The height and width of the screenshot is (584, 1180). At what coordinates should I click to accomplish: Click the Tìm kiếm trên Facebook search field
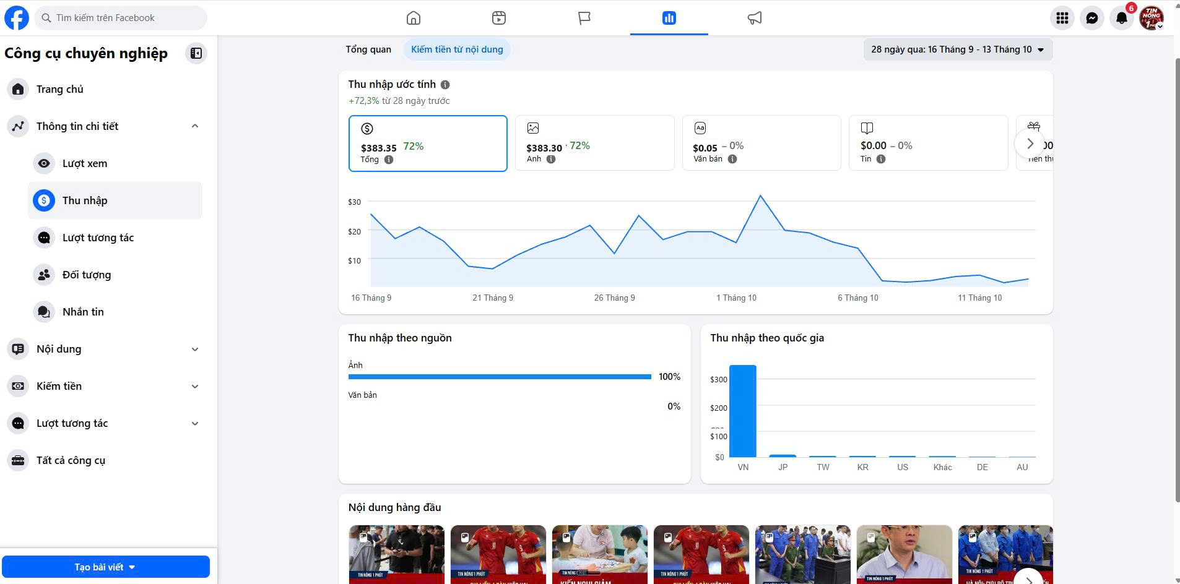coord(121,18)
